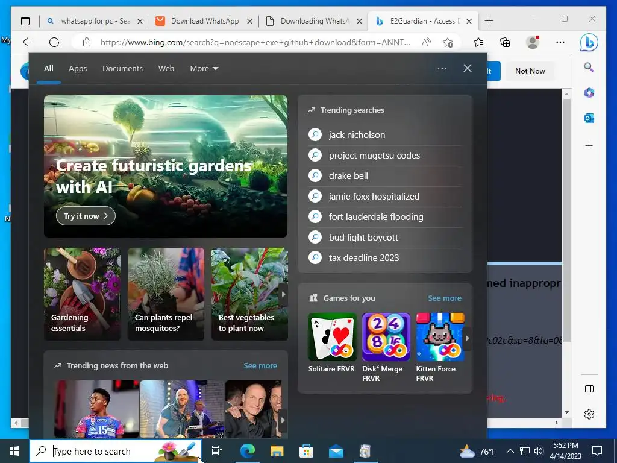
Task: Open the Solitaire FRVR game
Action: tap(332, 342)
